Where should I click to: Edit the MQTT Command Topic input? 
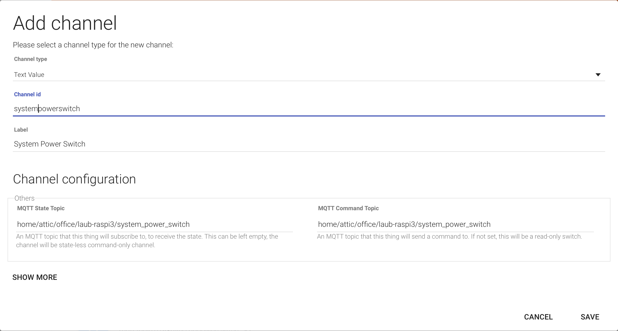pyautogui.click(x=455, y=224)
